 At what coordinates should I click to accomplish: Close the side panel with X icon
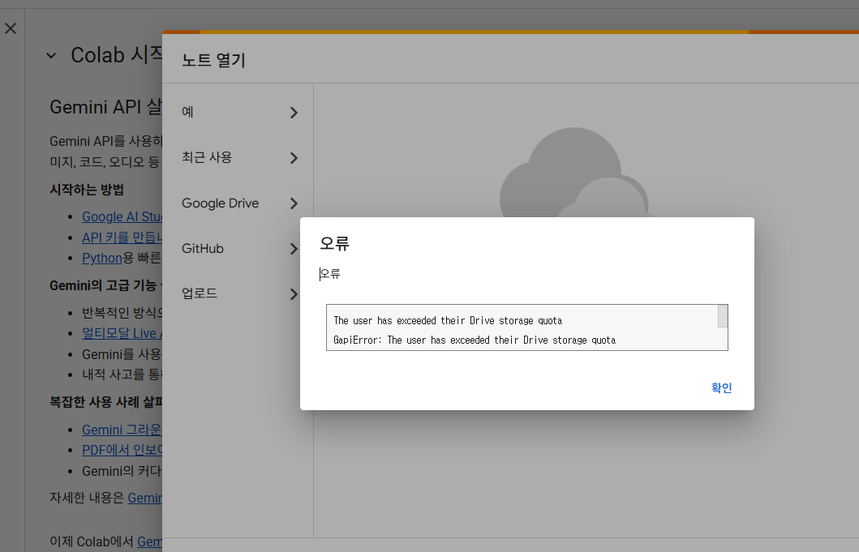pyautogui.click(x=11, y=28)
